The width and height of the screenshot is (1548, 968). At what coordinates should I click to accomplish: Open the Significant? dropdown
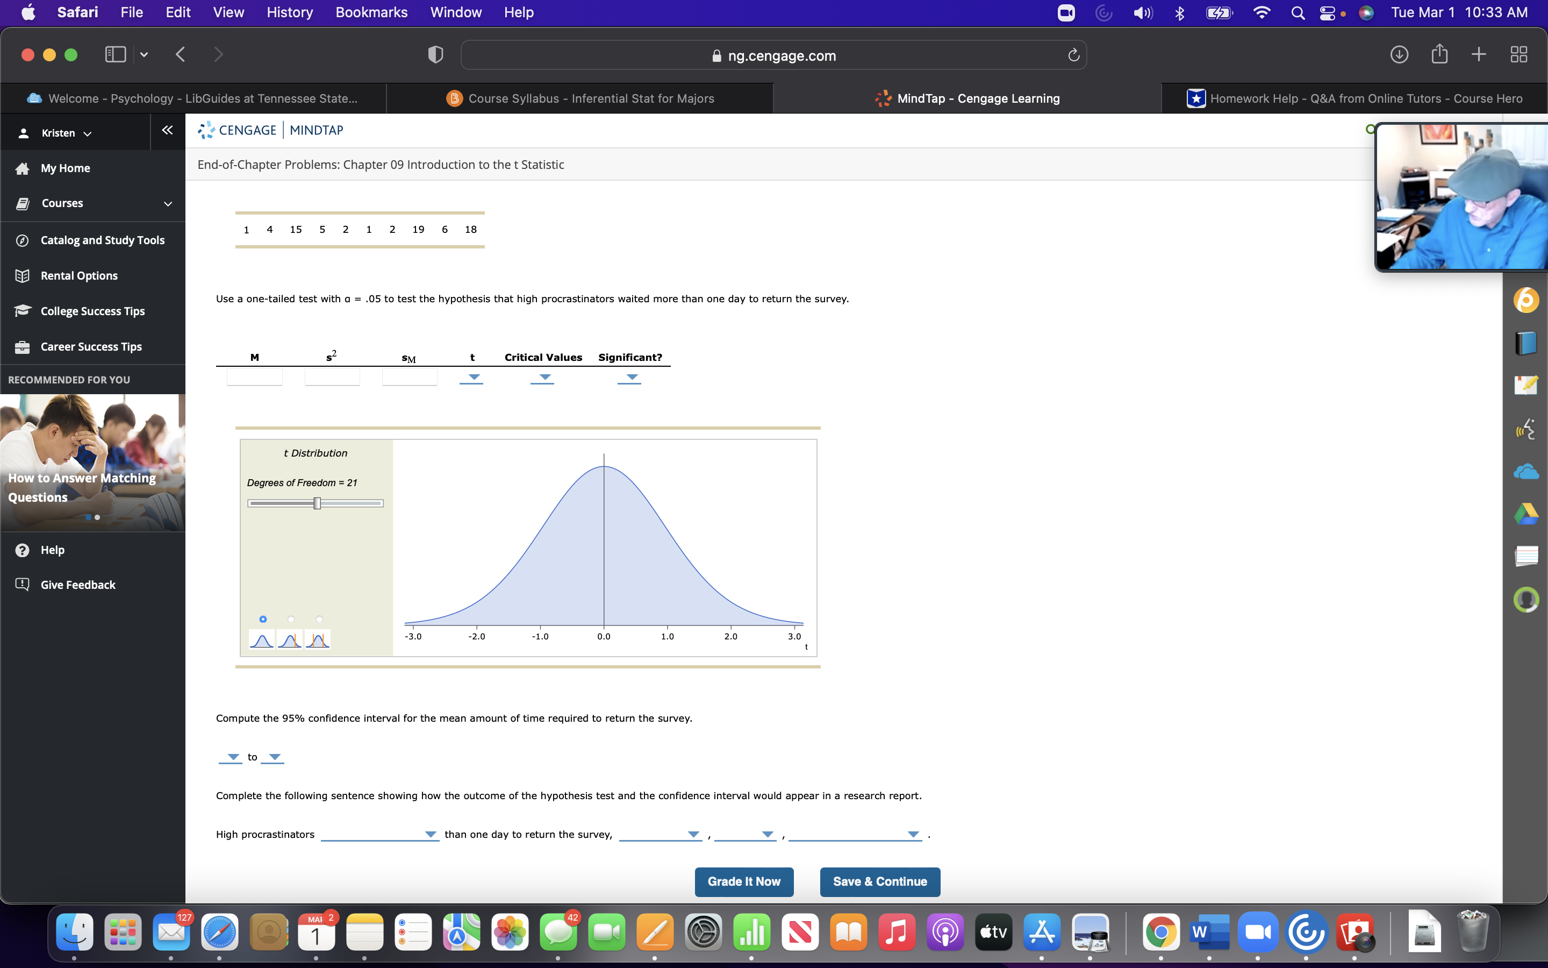629,378
